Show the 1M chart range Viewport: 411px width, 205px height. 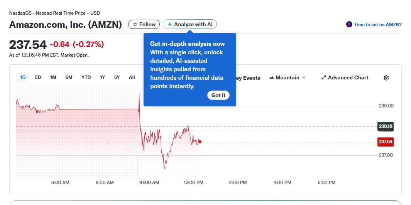53,77
